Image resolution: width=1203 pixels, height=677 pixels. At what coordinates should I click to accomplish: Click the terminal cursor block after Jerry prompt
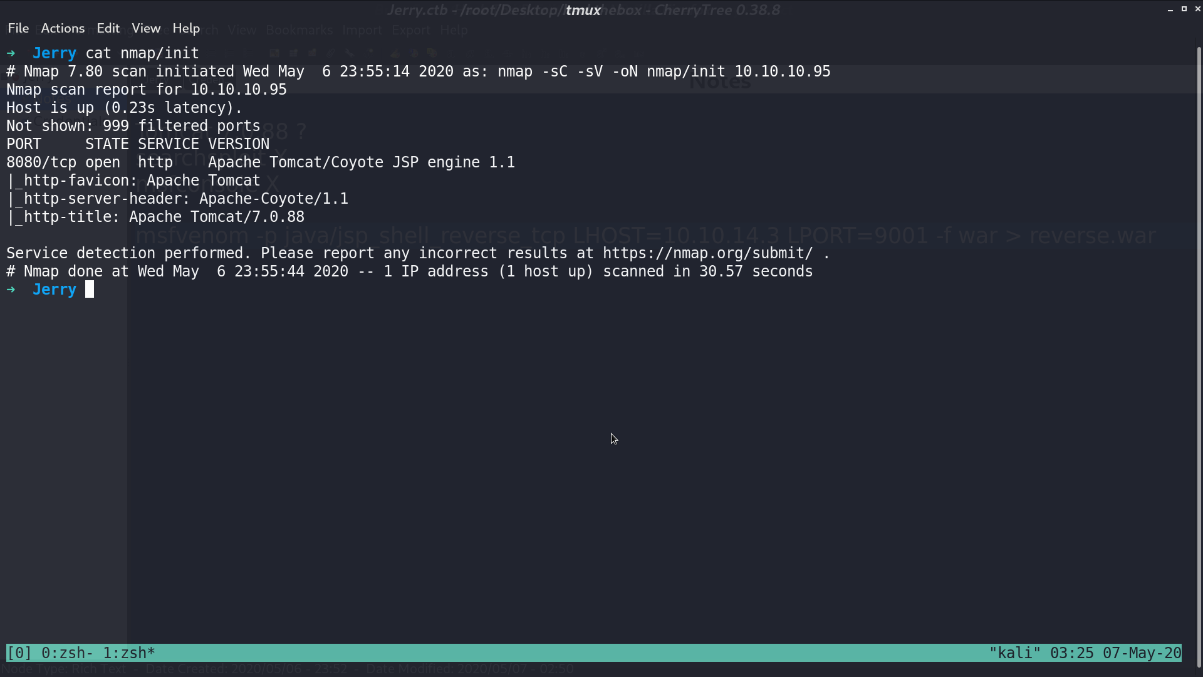click(90, 289)
